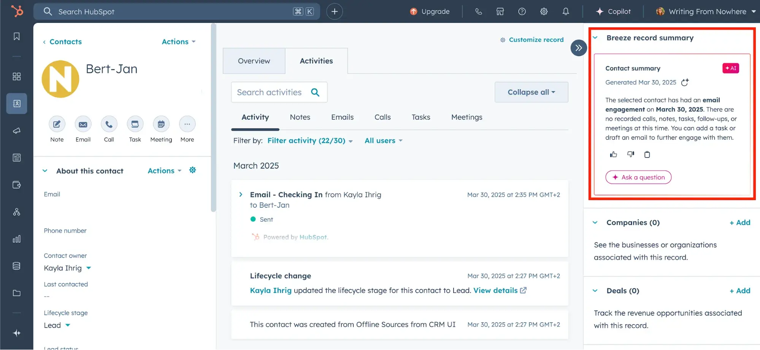This screenshot has height=350, width=760.
Task: Click the thumbs up icon on Contact summary
Action: click(x=613, y=154)
